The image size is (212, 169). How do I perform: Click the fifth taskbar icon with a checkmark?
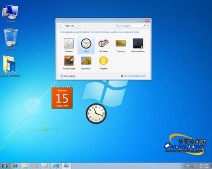pyautogui.click(x=46, y=166)
